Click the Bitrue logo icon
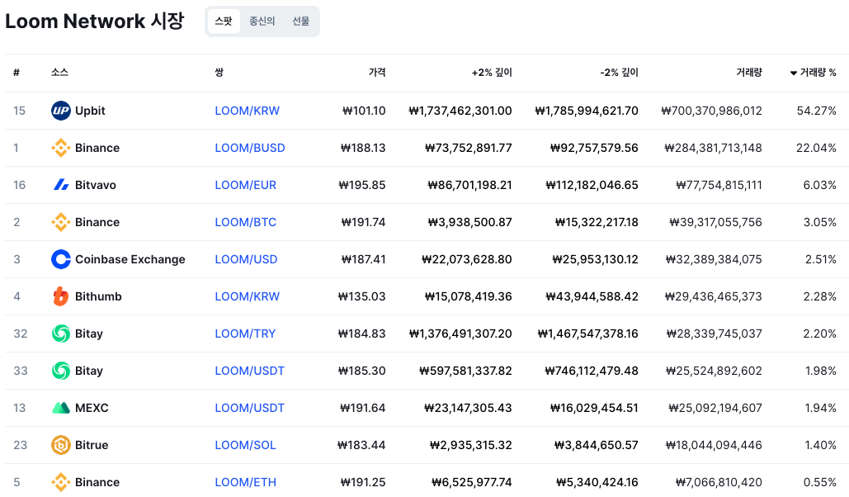This screenshot has height=497, width=849. [61, 445]
